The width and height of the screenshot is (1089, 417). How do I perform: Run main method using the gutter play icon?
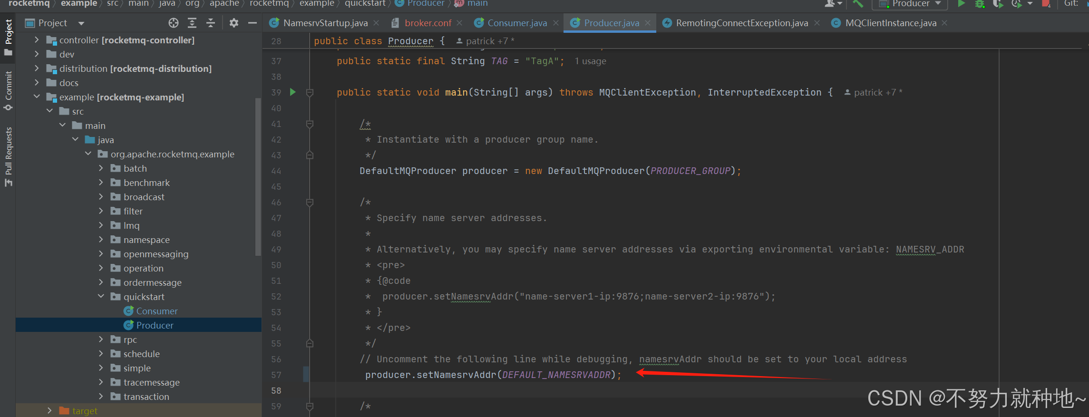293,92
